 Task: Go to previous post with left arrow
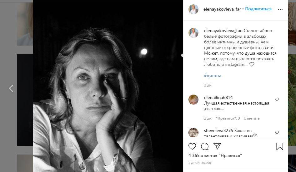click(11, 88)
